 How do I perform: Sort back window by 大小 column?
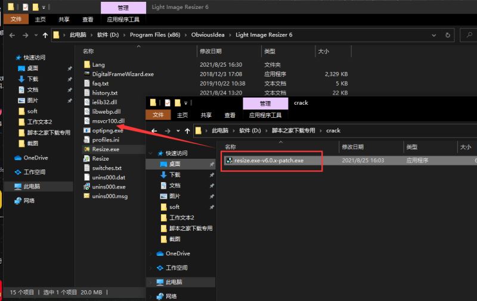323,51
